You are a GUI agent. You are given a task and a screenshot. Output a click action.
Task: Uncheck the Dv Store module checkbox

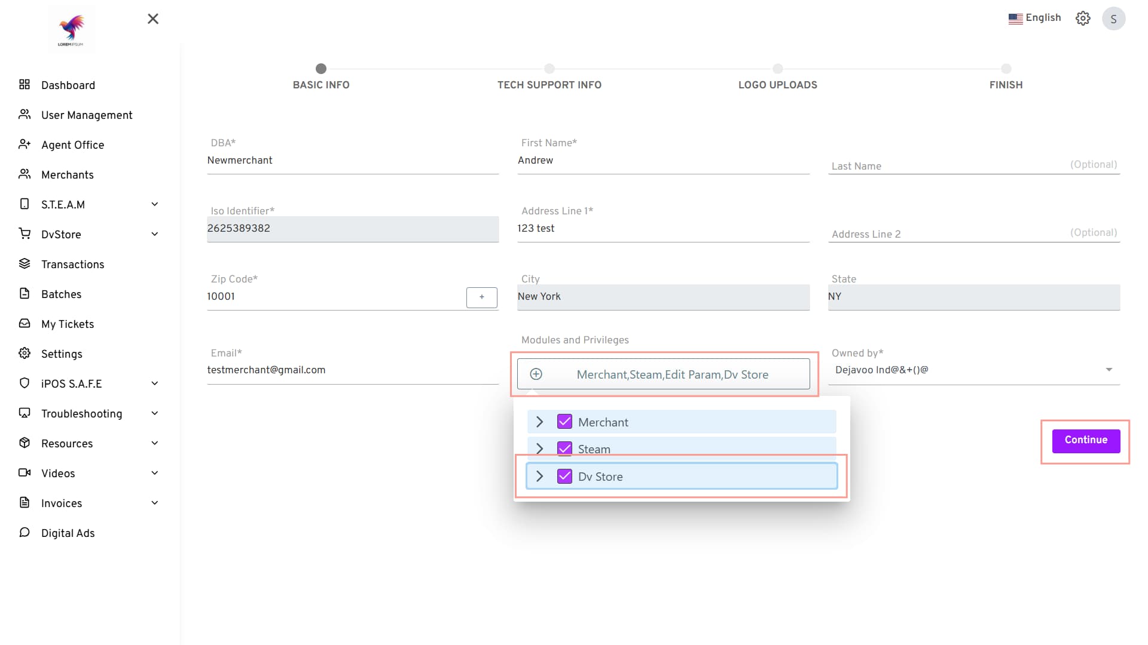564,476
